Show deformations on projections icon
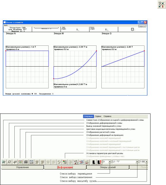Screen dimensions: 166x185 [31, 162]
